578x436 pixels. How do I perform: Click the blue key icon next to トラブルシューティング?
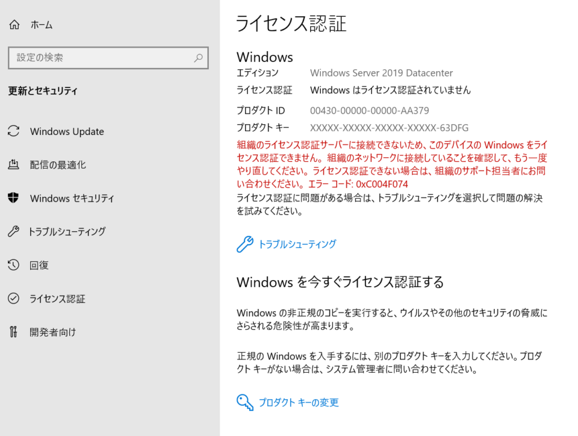point(244,244)
